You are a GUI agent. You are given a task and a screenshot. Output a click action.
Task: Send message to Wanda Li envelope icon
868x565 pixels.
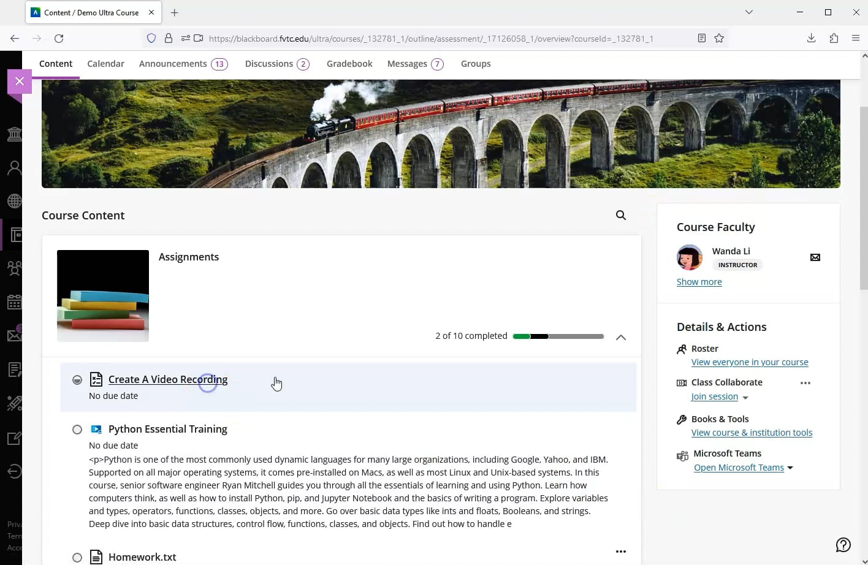pos(815,257)
